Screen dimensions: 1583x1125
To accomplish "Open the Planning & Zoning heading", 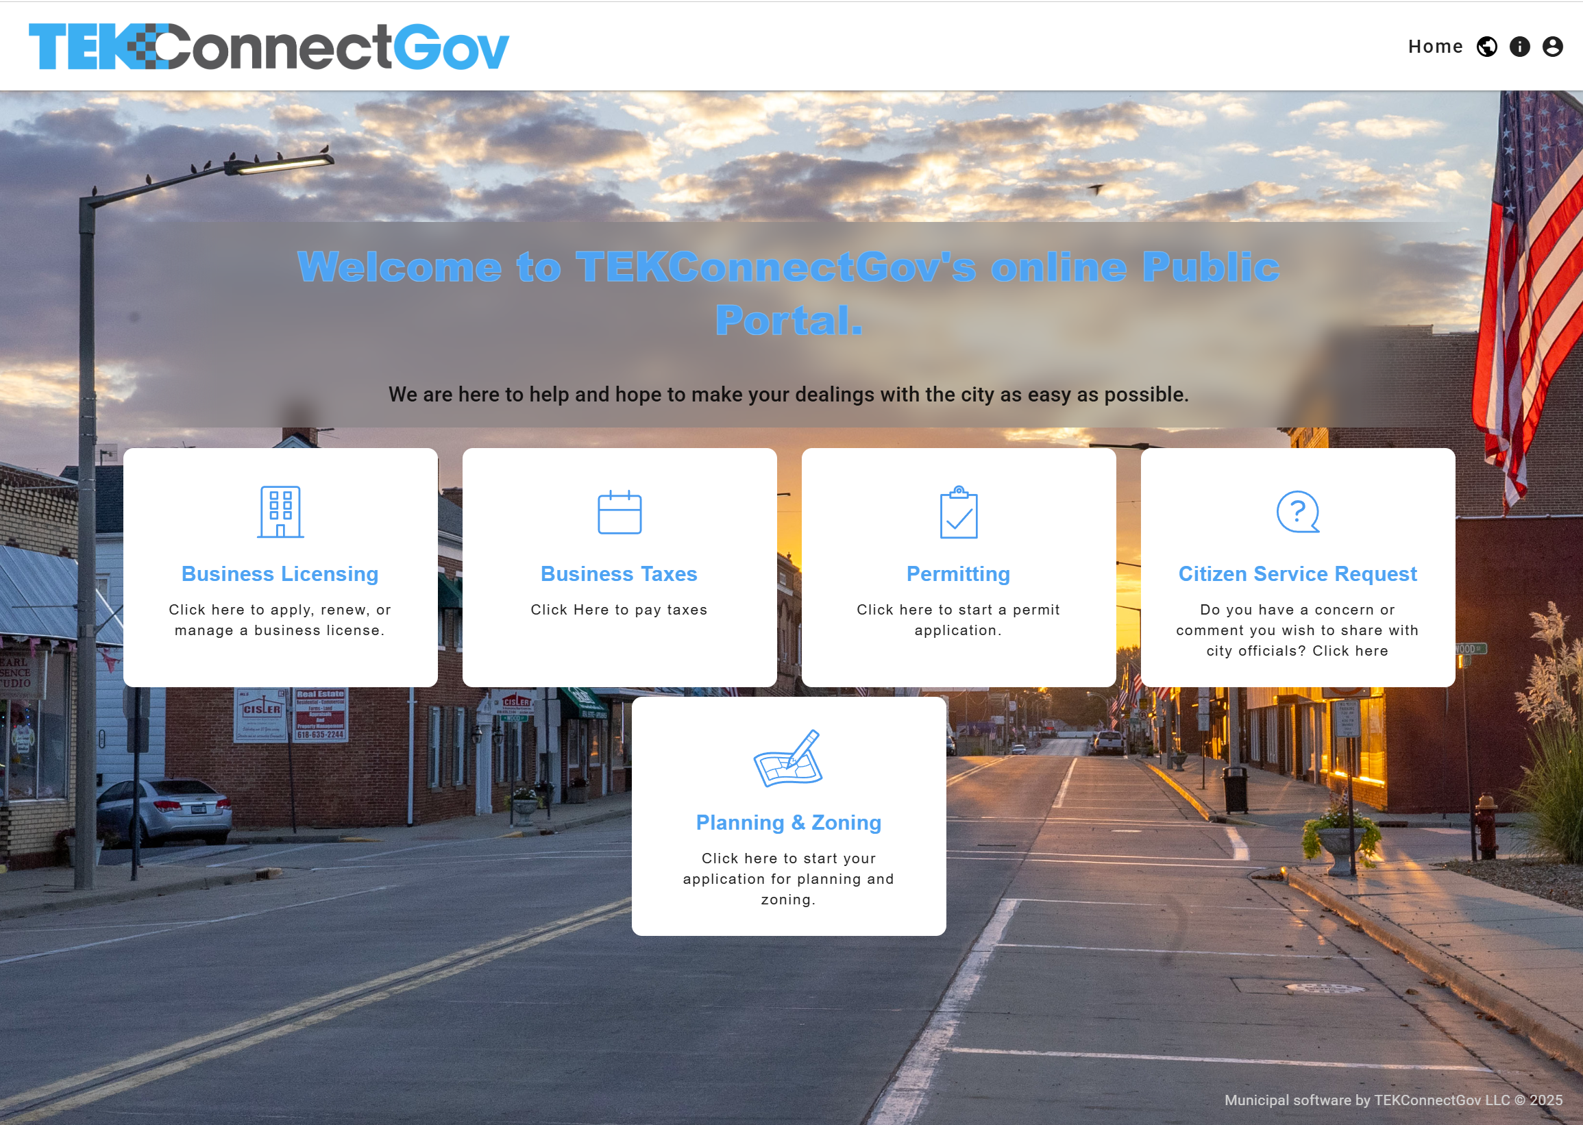I will (x=788, y=822).
